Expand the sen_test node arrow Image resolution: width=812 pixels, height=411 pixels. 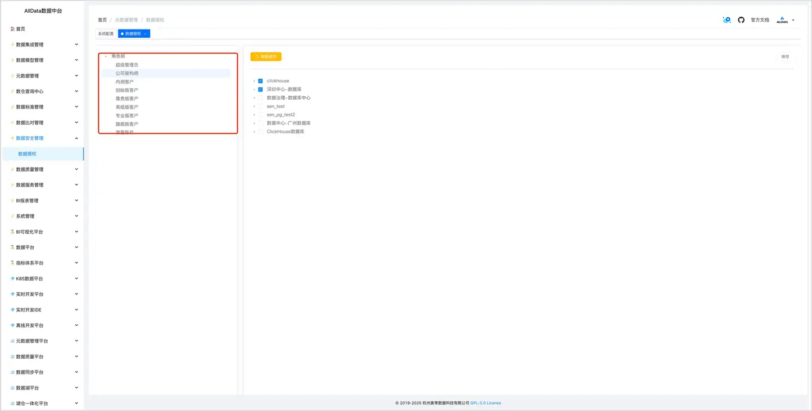pos(254,107)
